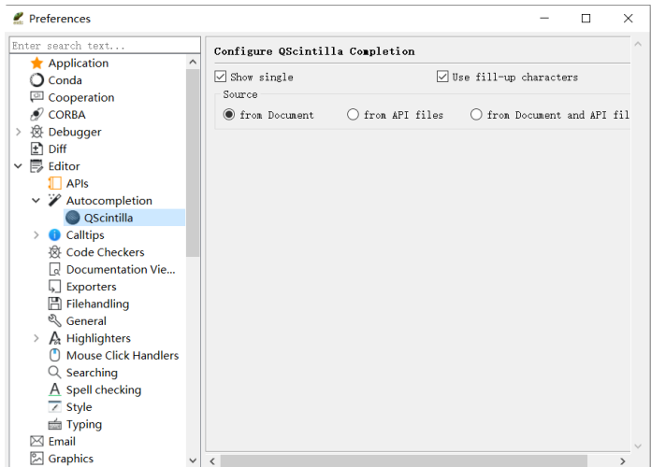Click the horizontal scrollbar left arrow
The height and width of the screenshot is (467, 651).
click(212, 460)
